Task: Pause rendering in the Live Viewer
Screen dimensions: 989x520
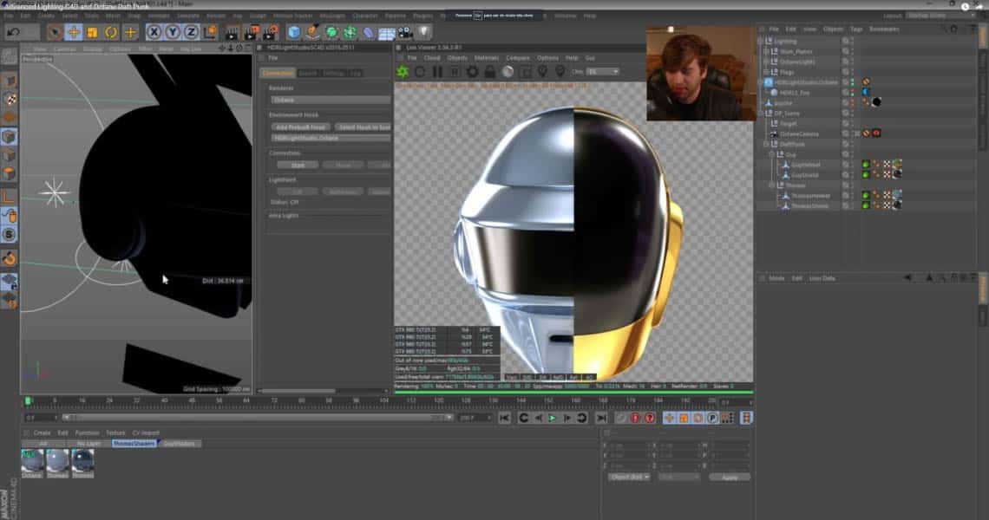Action: 437,71
